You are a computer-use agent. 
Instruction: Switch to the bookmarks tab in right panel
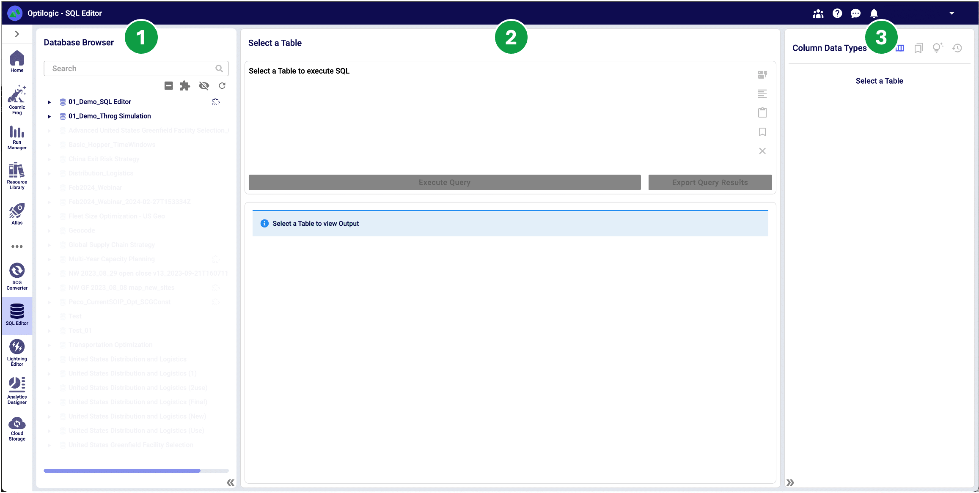pyautogui.click(x=918, y=48)
